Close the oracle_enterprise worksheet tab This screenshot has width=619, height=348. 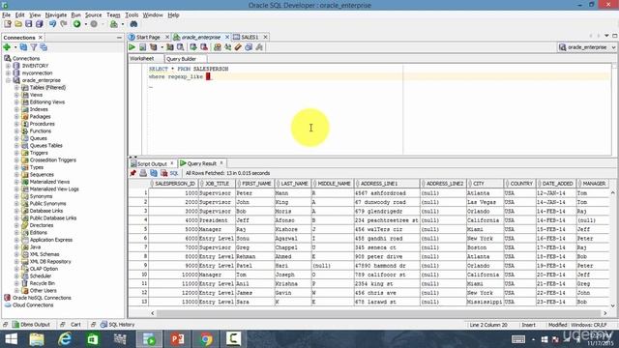coord(227,37)
